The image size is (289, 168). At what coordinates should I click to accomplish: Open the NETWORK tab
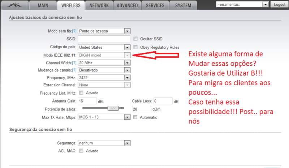tap(99, 5)
